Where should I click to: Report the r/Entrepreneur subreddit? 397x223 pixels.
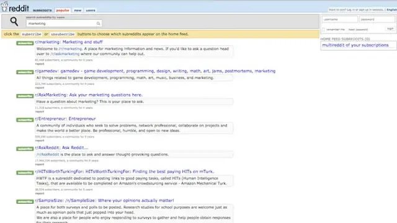pos(40,141)
